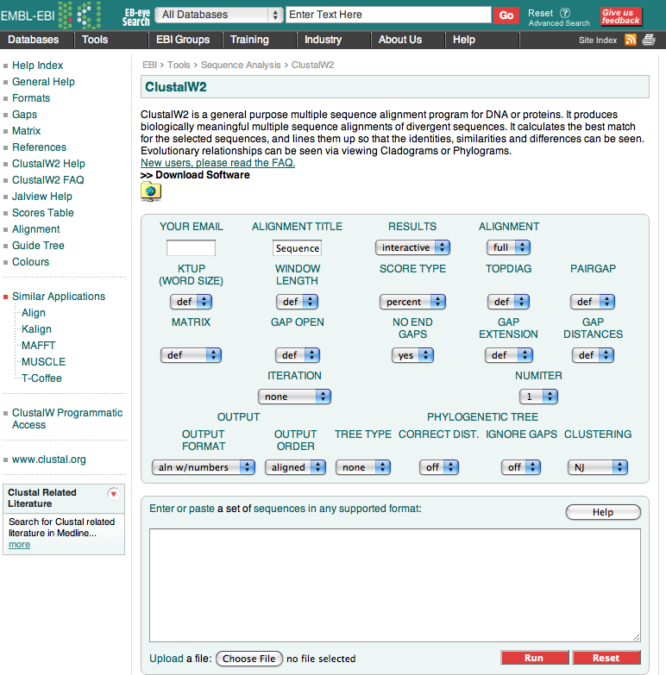
Task: Collapse the Clustal Related Literature panel
Action: [x=113, y=493]
